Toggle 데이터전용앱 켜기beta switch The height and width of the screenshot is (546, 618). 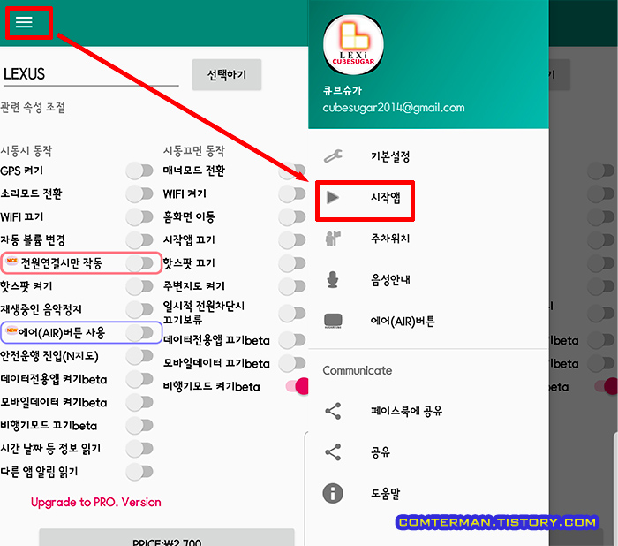(x=139, y=379)
